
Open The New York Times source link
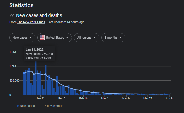[31, 22]
